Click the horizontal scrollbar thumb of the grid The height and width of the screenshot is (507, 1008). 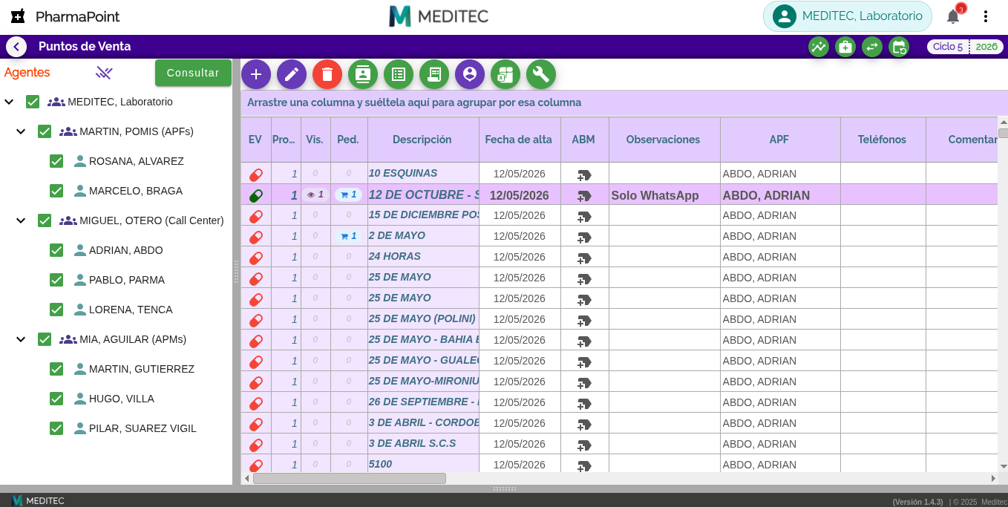350,479
